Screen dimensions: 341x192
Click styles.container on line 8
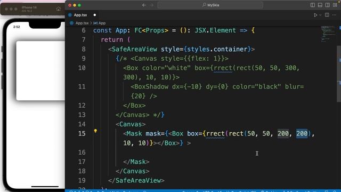click(x=217, y=49)
